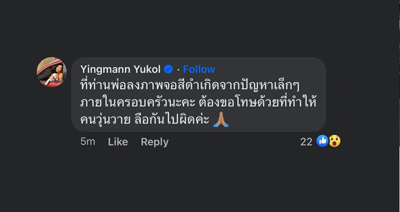This screenshot has width=400, height=212.
Task: Click the wow face reaction icon
Action: click(334, 141)
